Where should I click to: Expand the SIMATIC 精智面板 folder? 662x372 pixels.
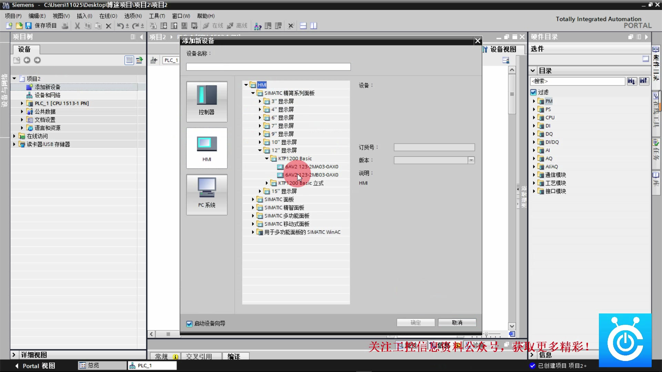(x=253, y=207)
